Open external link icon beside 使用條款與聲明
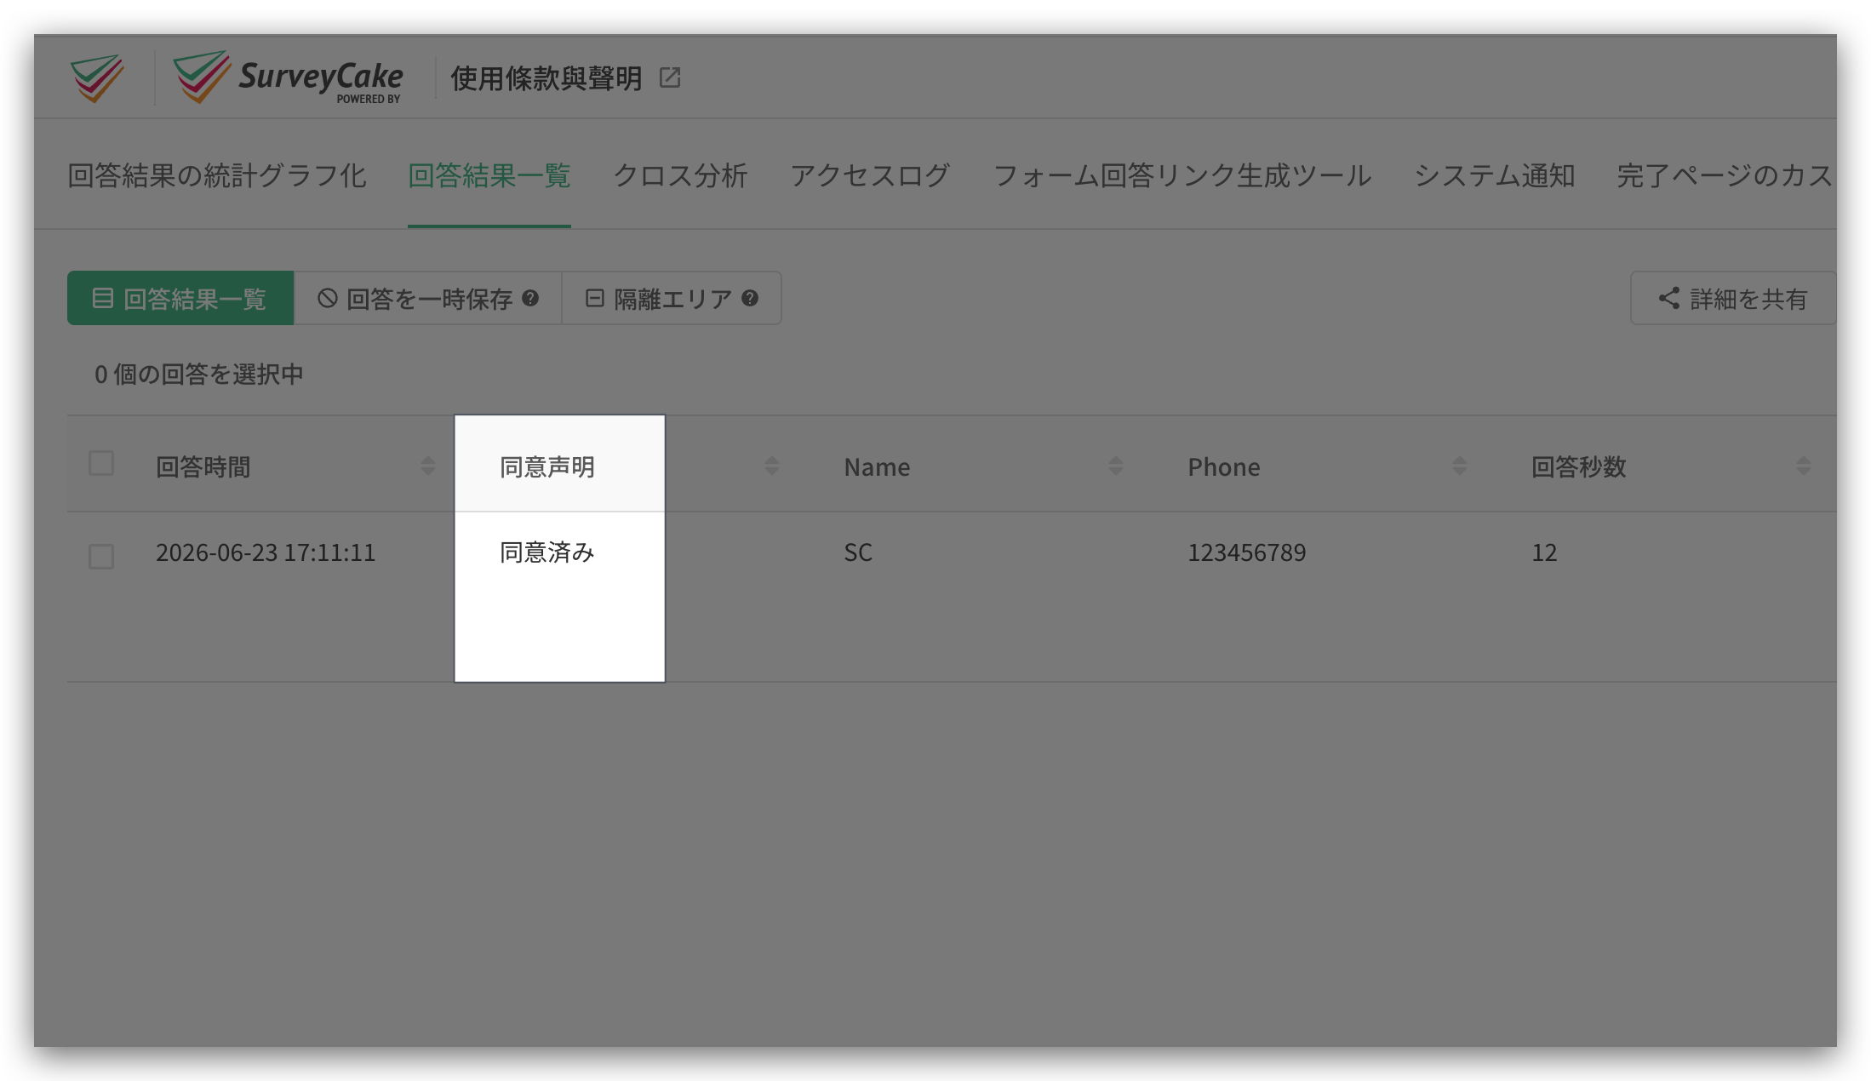 point(670,78)
